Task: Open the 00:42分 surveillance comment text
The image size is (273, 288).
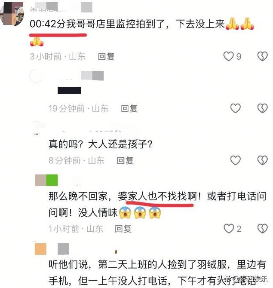Action: pyautogui.click(x=141, y=31)
